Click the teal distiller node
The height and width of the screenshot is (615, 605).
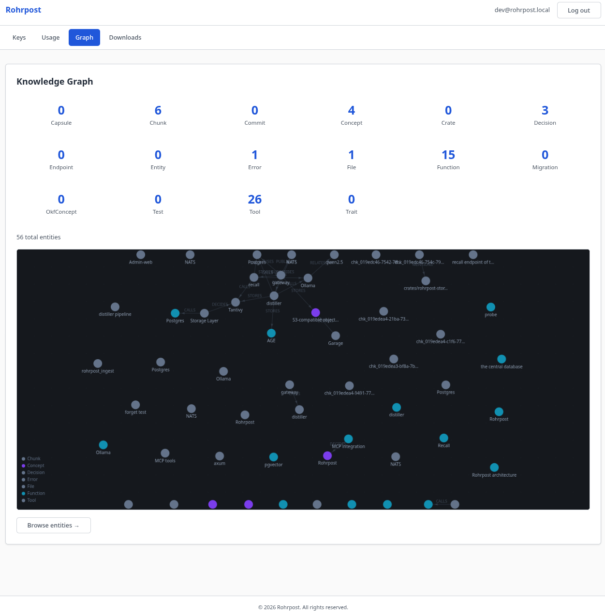coord(397,408)
